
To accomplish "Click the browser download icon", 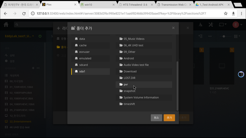I will (233, 14).
